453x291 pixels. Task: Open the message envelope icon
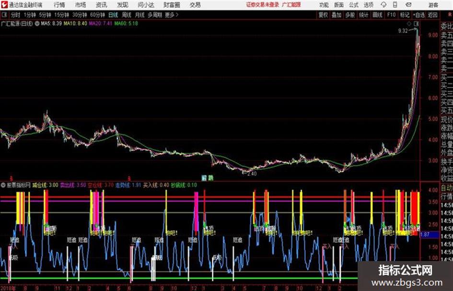click(408, 5)
